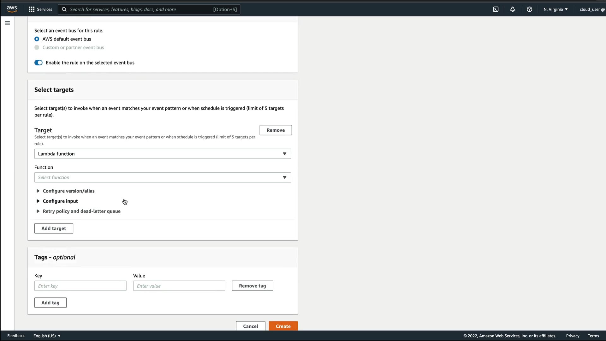This screenshot has width=606, height=341.
Task: Click the Add target button
Action: click(54, 228)
